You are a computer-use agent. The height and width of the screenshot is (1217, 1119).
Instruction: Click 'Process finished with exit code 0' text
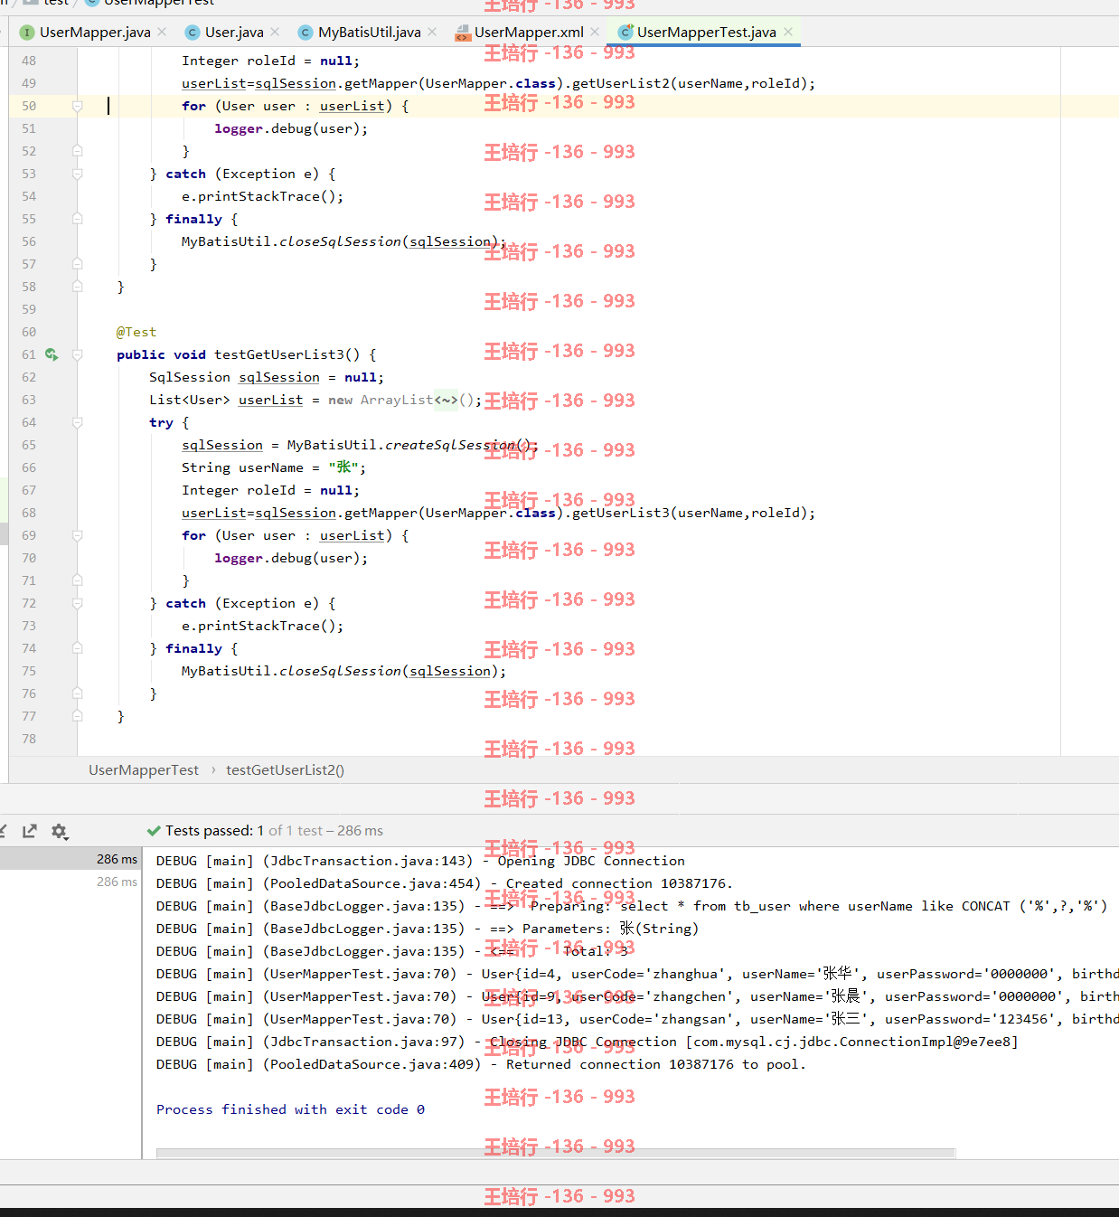[290, 1109]
